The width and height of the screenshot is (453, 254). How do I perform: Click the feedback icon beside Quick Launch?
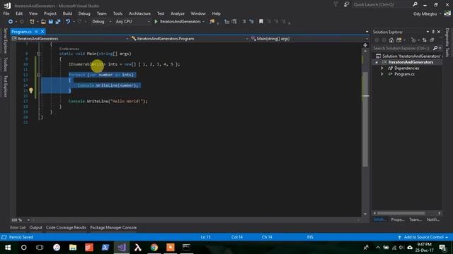[346, 5]
